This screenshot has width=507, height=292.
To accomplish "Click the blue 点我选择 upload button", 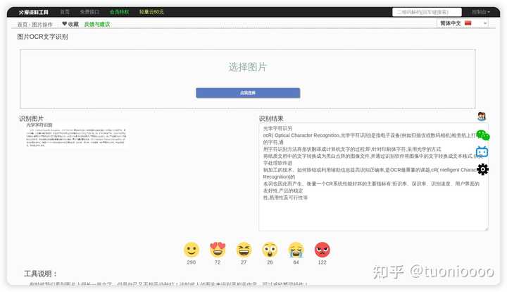I will point(248,93).
